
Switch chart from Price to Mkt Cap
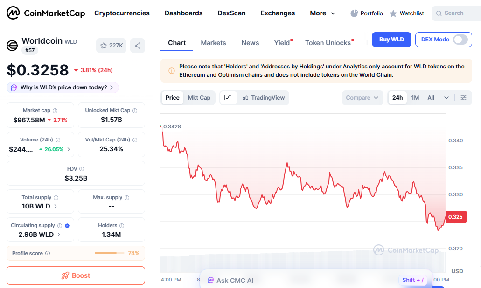tap(199, 98)
